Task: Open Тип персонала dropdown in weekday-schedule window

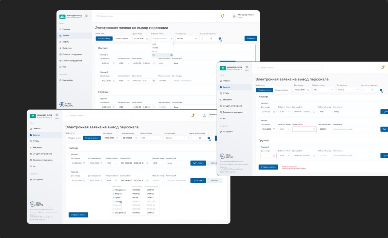Action: point(175,138)
